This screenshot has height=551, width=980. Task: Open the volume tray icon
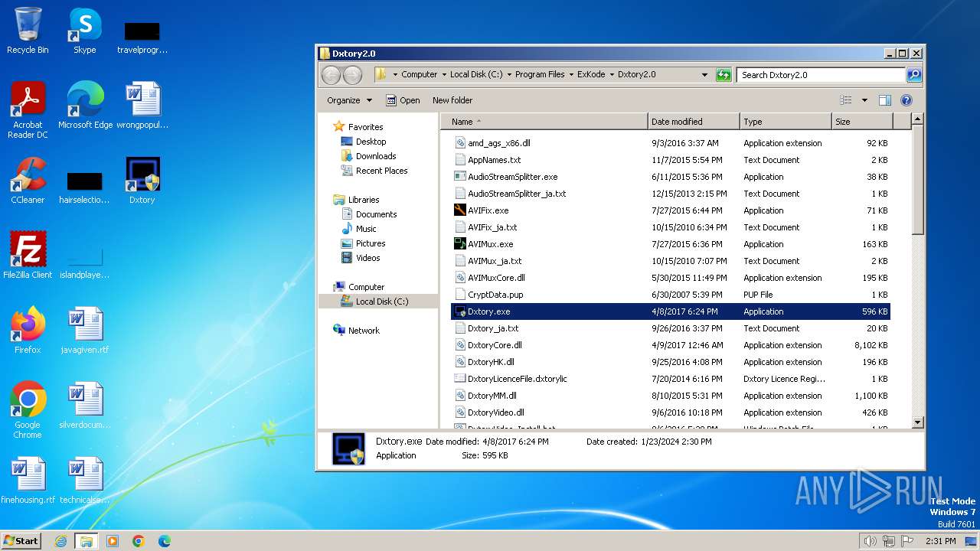[x=870, y=541]
